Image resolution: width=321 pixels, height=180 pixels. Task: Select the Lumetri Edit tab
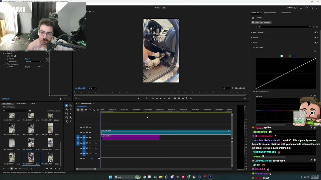coord(253,17)
